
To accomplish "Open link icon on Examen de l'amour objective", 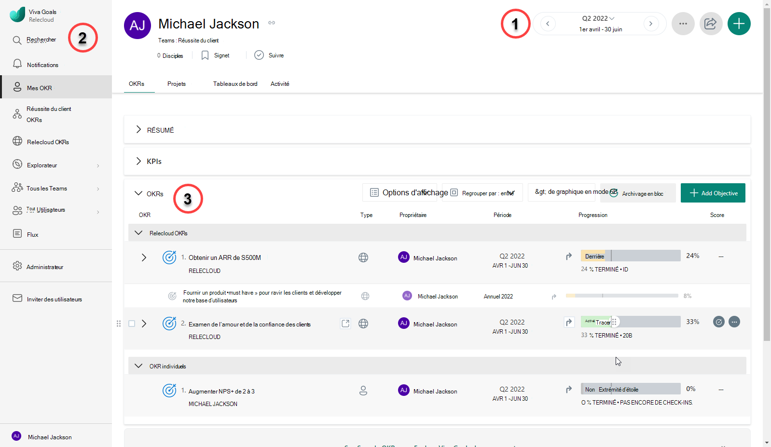I will 345,324.
